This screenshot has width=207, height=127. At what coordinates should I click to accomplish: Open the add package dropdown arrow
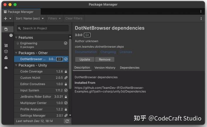(10, 19)
